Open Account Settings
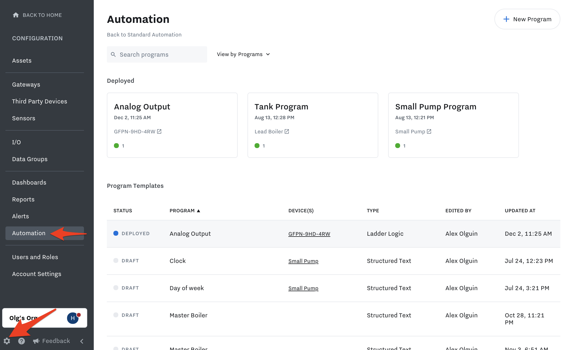The image size is (568, 350). (x=37, y=274)
